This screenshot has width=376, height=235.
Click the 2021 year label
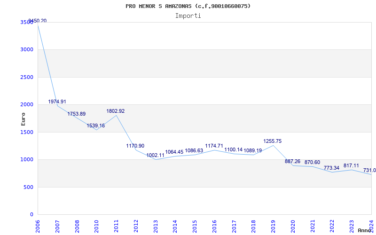313,226
